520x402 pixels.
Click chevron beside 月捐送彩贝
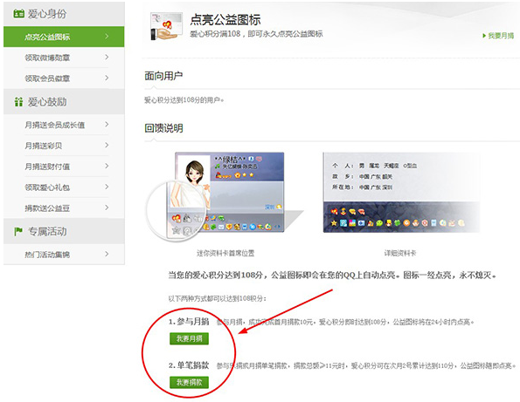tap(107, 146)
